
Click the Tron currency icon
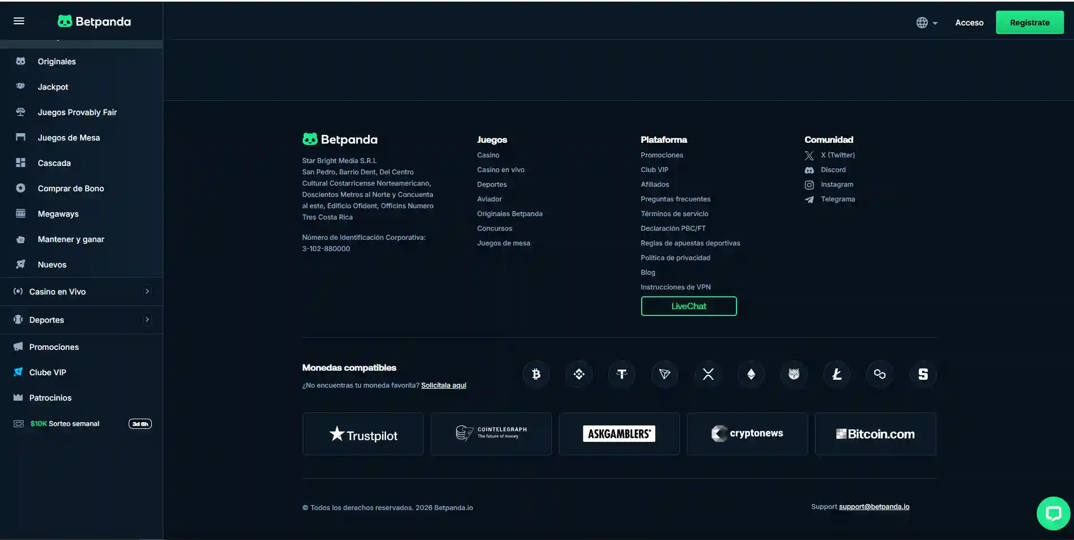tap(665, 374)
